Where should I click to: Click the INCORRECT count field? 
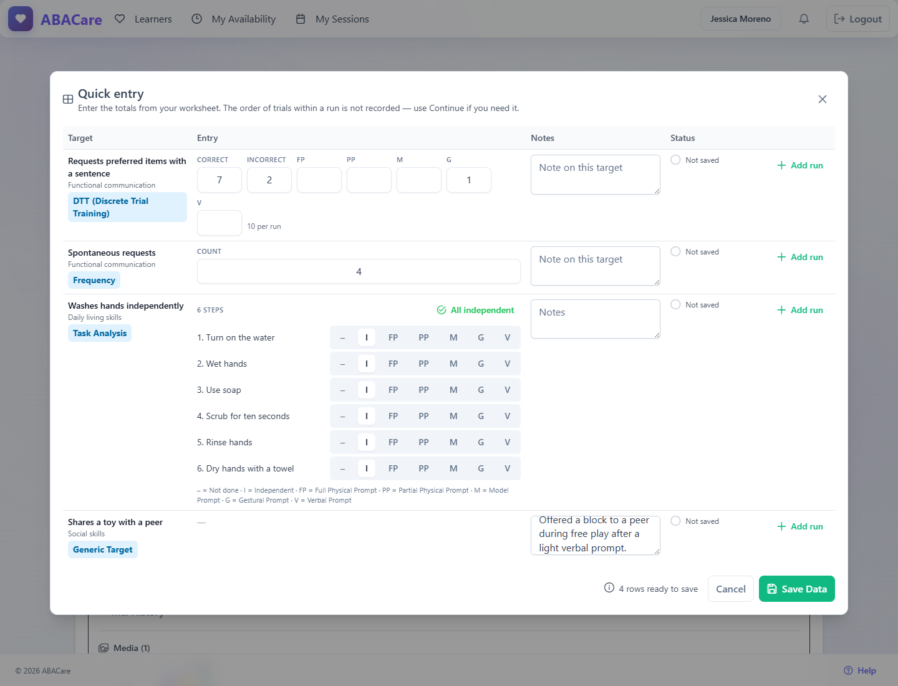(x=269, y=180)
